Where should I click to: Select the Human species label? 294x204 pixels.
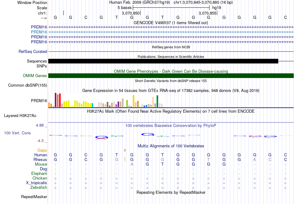pyautogui.click(x=41, y=155)
